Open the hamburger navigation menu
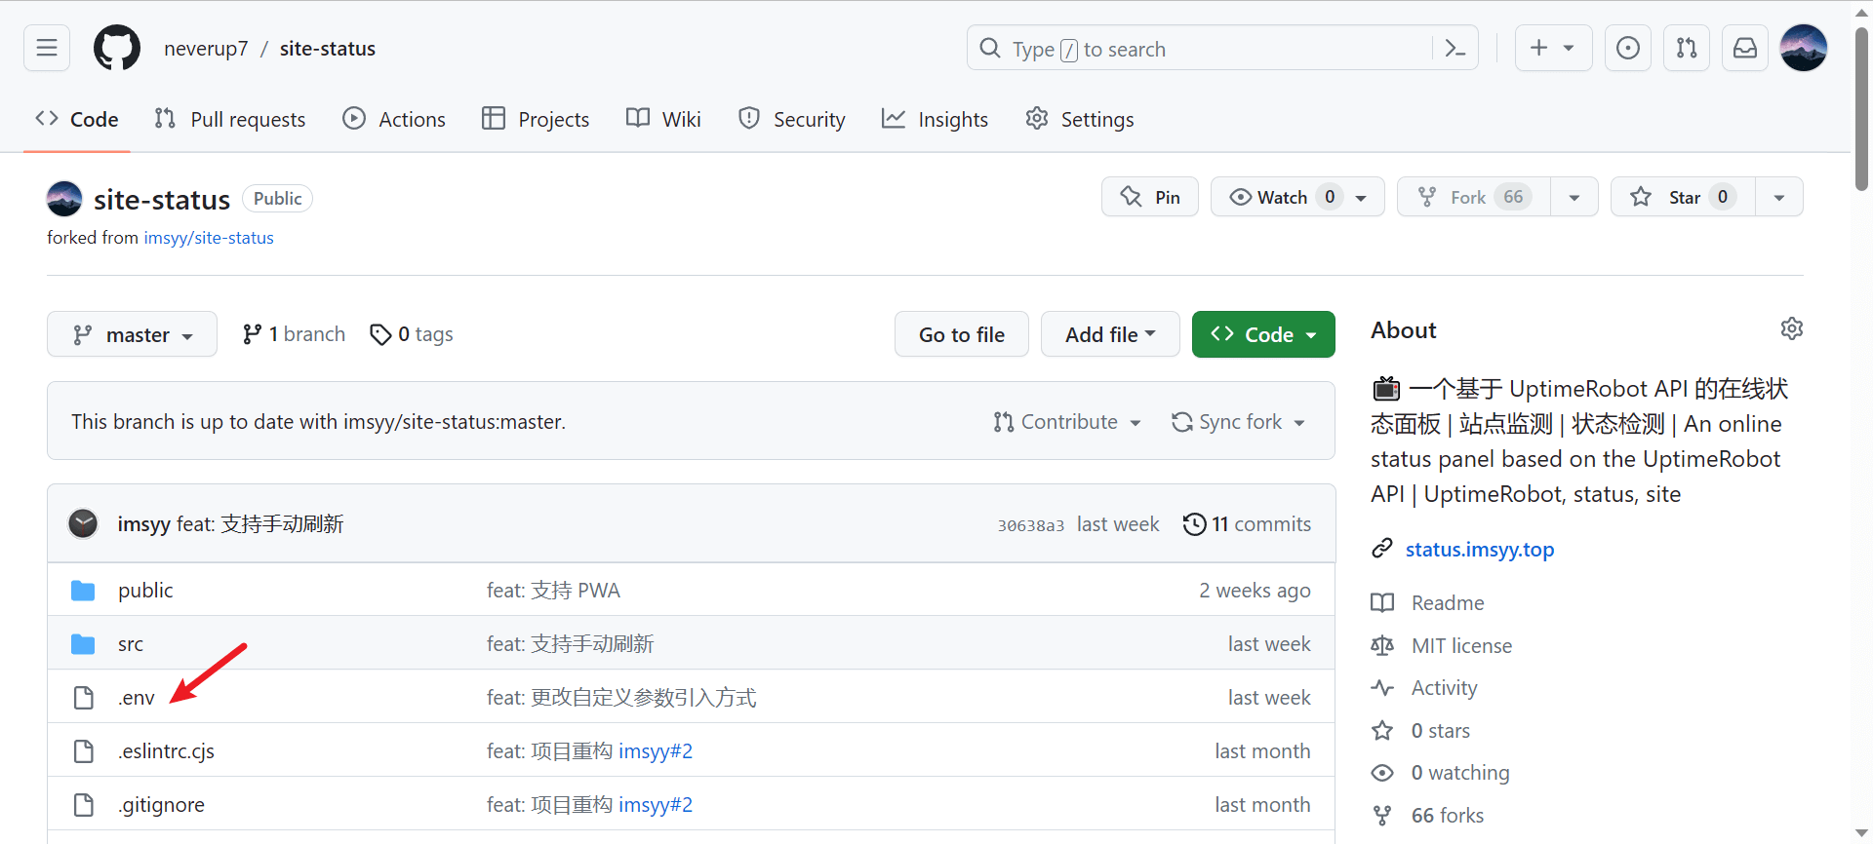Image resolution: width=1873 pixels, height=844 pixels. (47, 48)
